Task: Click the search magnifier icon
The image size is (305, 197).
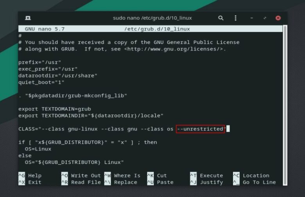Action: [x=221, y=18]
